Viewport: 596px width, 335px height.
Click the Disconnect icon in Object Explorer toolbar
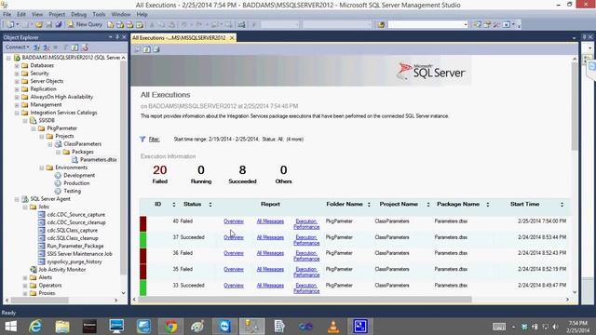pos(47,47)
